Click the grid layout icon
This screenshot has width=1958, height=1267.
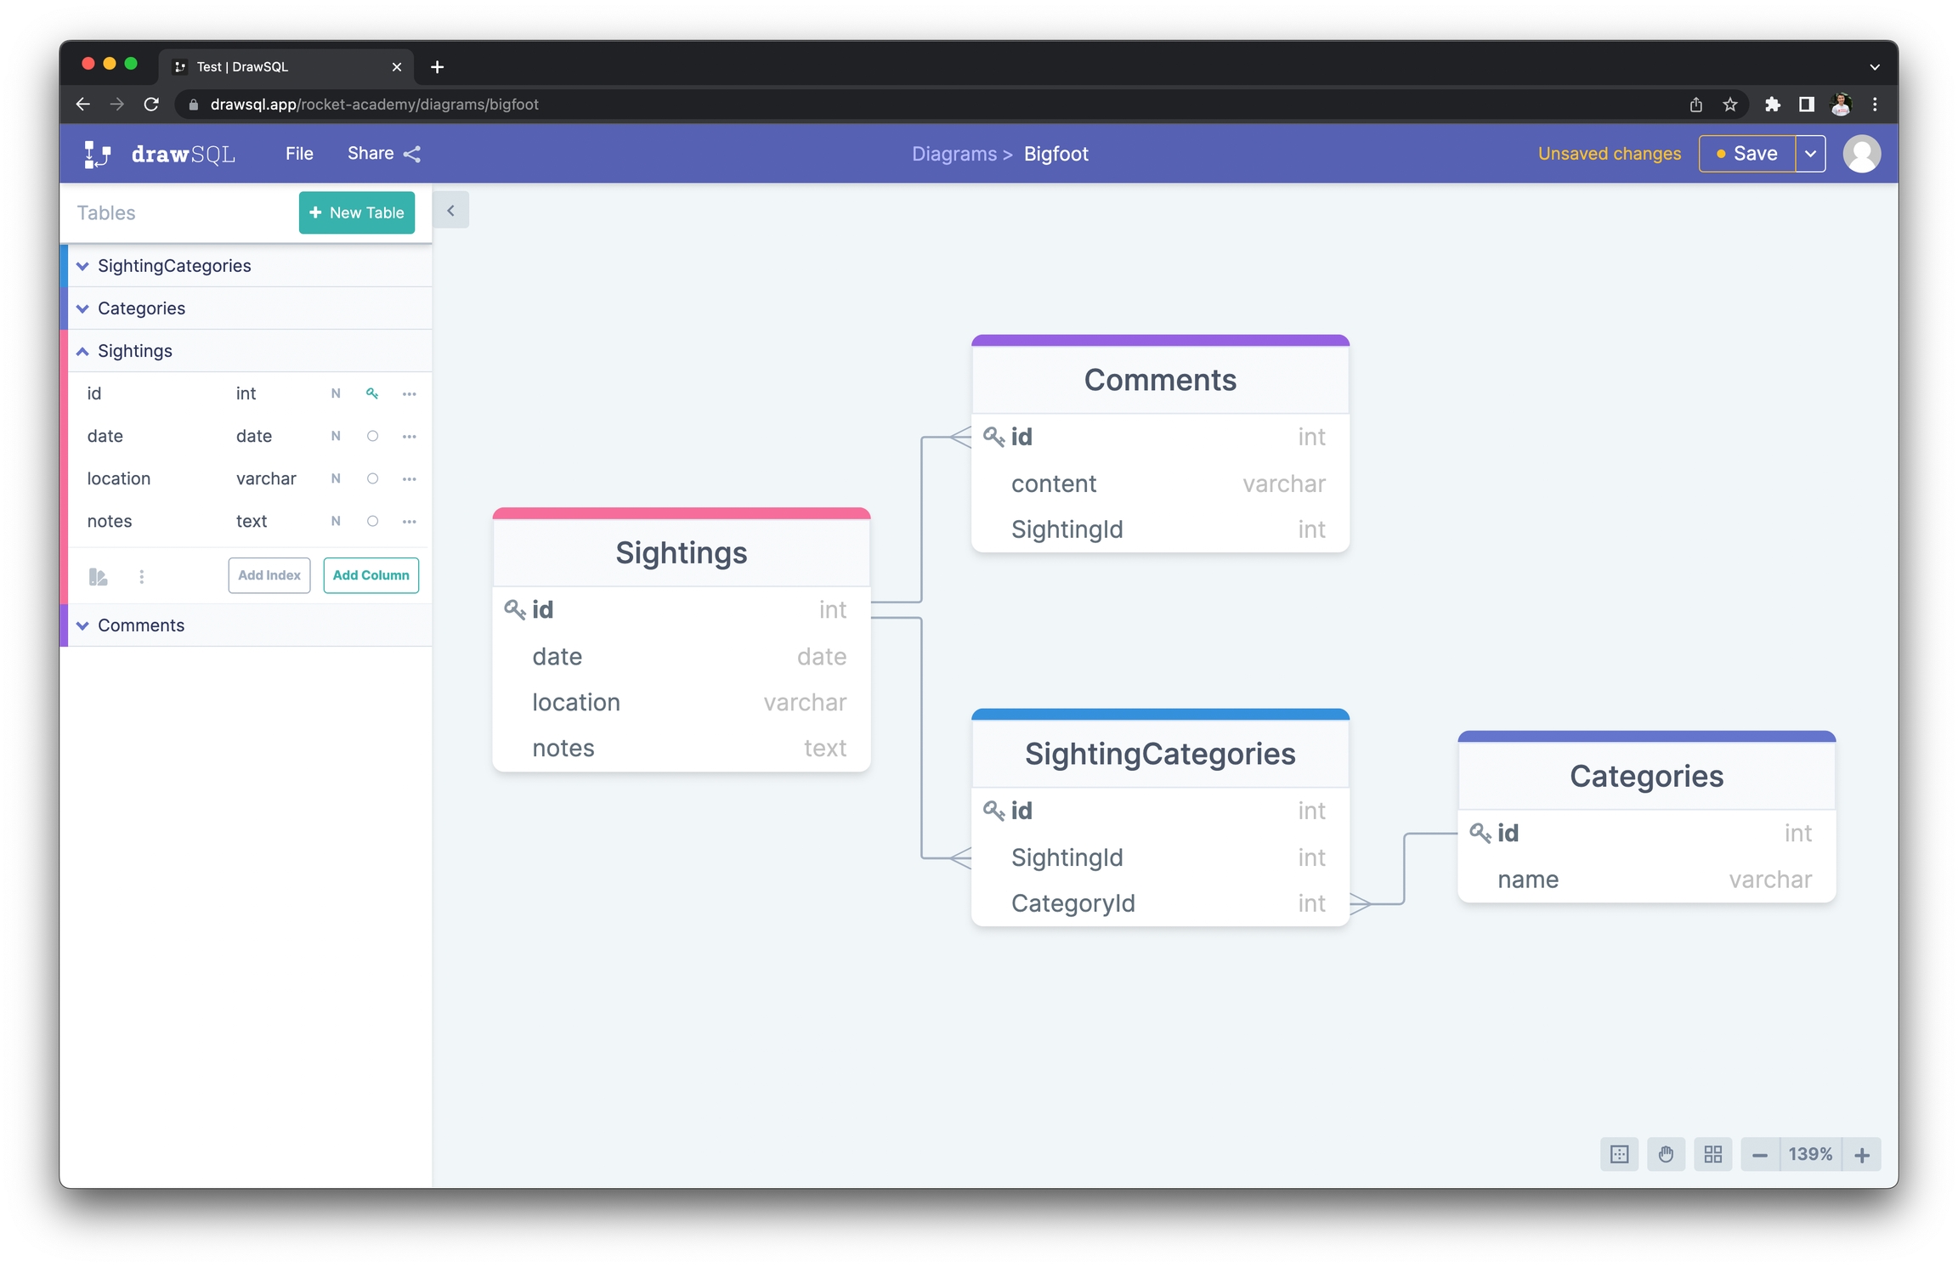coord(1712,1154)
